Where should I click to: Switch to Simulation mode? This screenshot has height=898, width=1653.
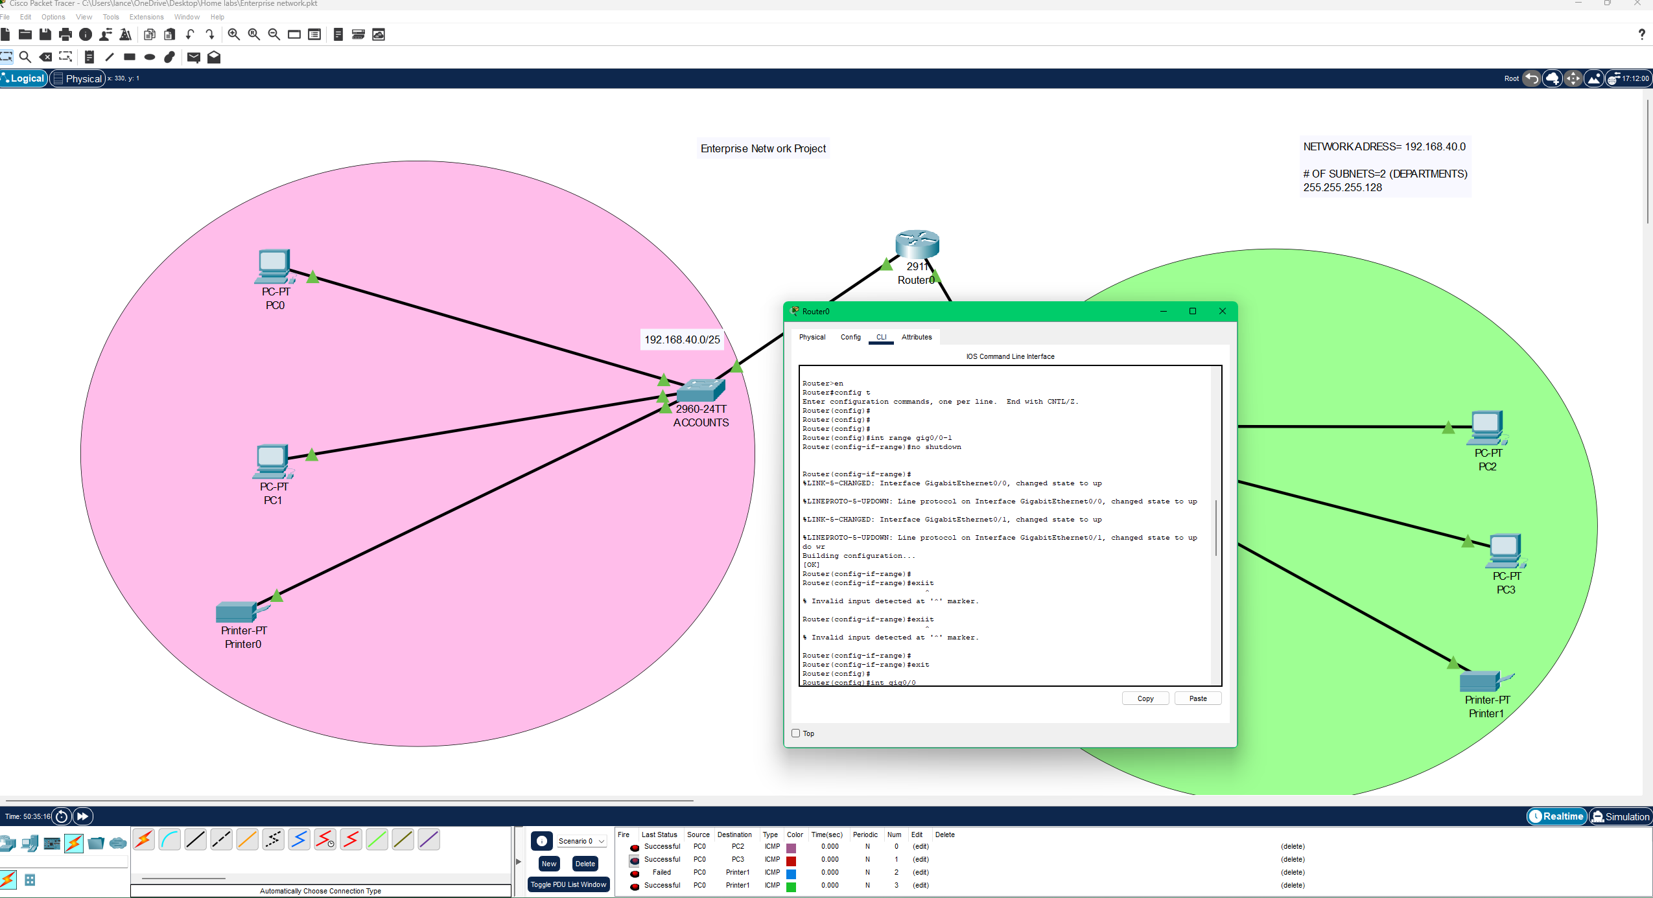pos(1621,816)
